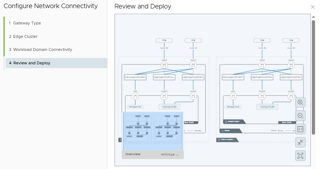Click the vertical scrollbar of the diagram
This screenshot has height=169, width=320.
(x=313, y=78)
